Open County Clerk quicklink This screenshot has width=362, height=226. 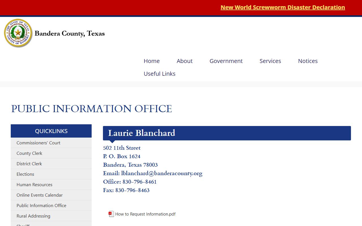51,153
